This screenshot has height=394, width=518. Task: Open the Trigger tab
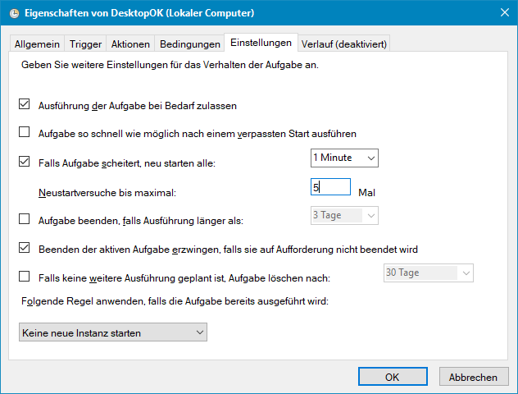[x=85, y=44]
